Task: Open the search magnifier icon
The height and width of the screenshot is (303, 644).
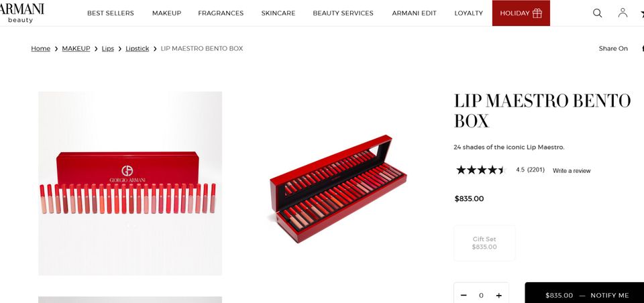Action: pos(597,13)
